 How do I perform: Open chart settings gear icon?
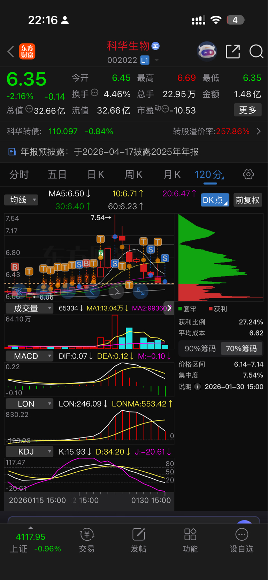coord(248,174)
